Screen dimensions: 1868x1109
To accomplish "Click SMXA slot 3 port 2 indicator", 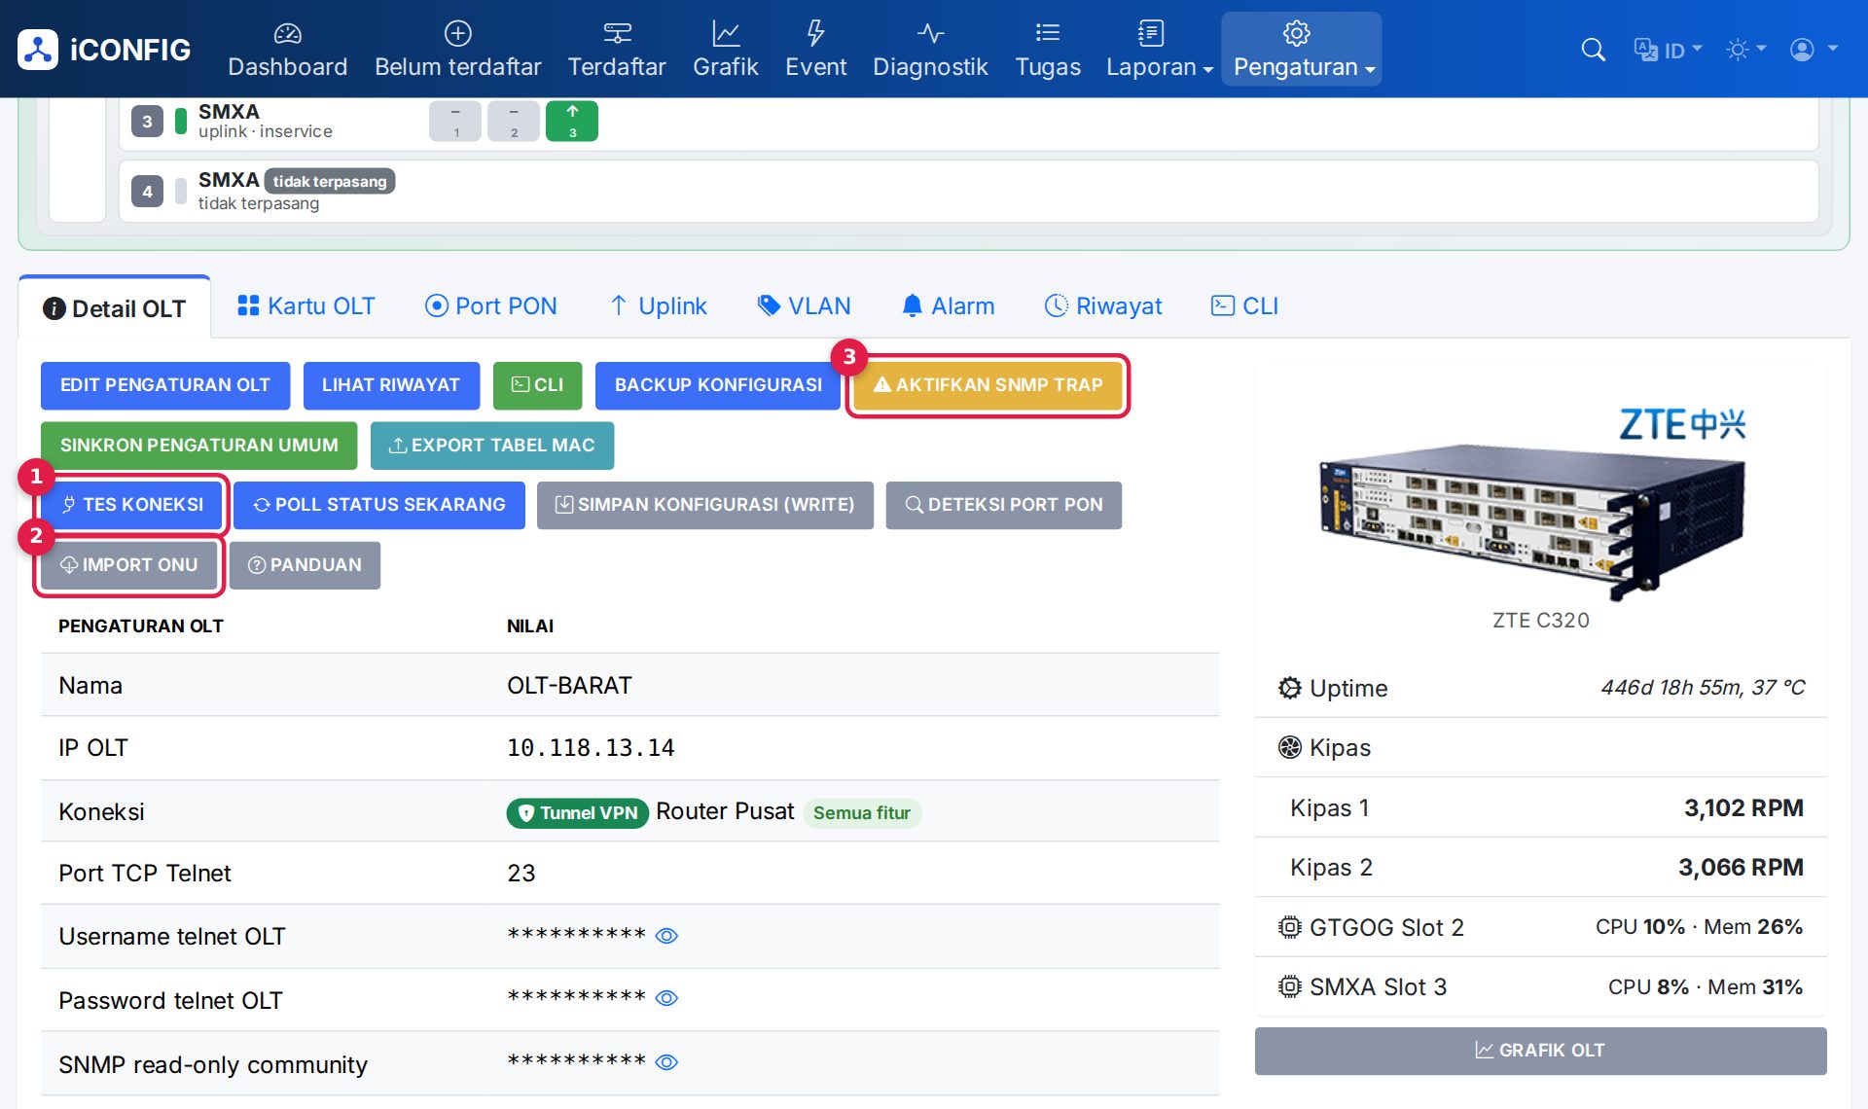I will pos(514,122).
